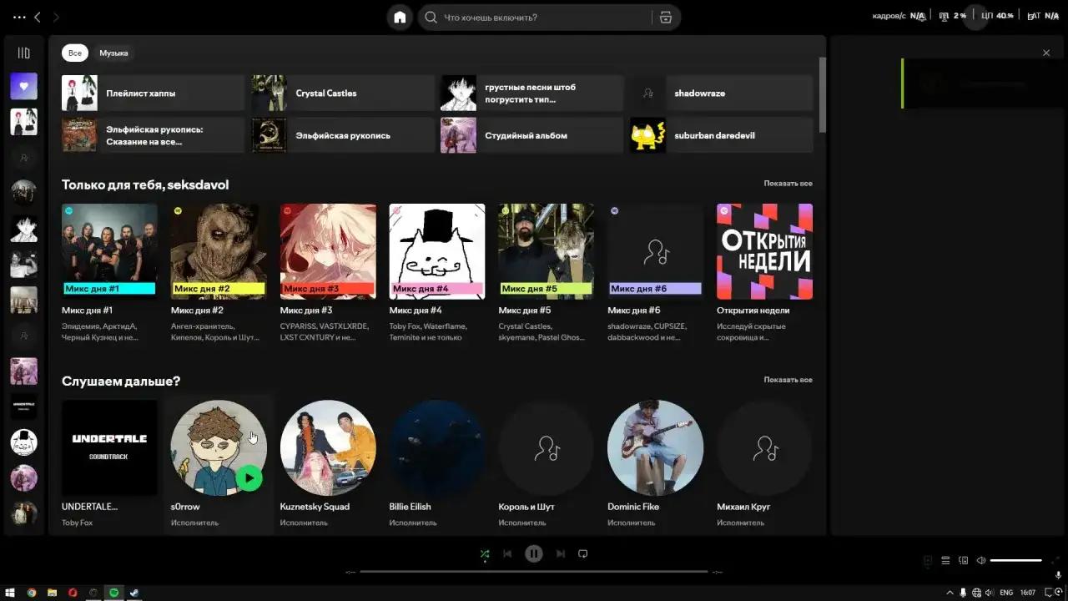The height and width of the screenshot is (601, 1068).
Task: Open the three-dots app menu
Action: tap(19, 17)
